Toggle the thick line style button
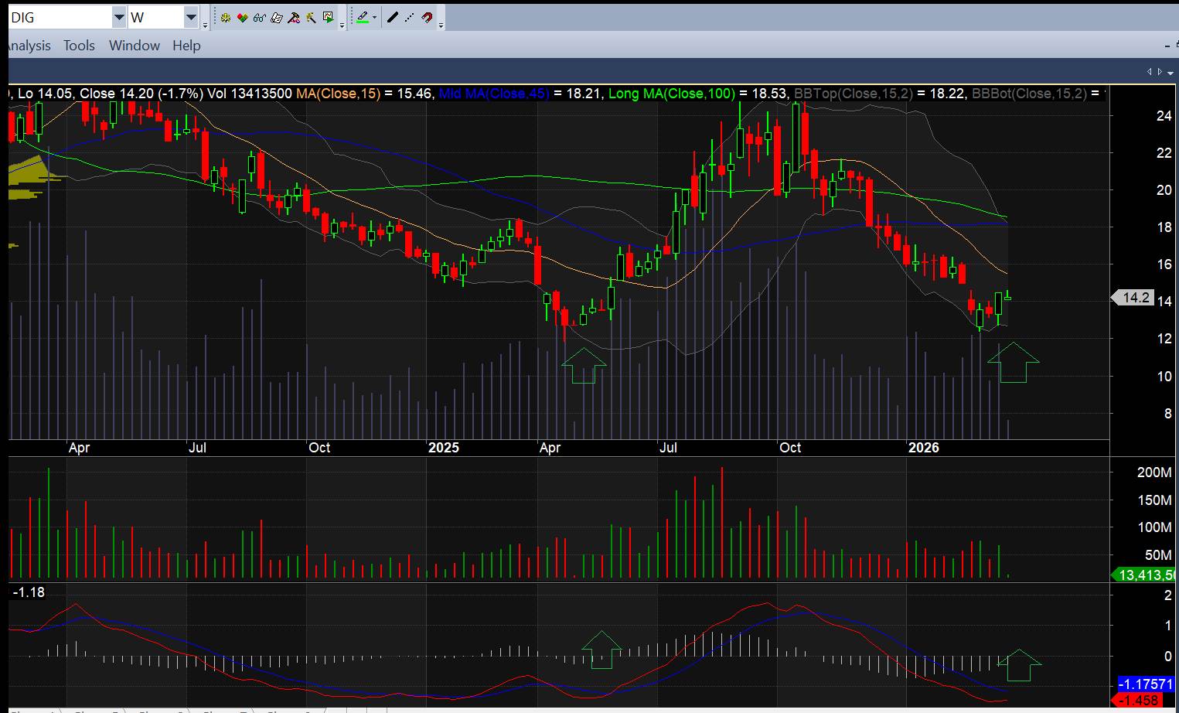Image resolution: width=1179 pixels, height=713 pixels. pos(393,17)
